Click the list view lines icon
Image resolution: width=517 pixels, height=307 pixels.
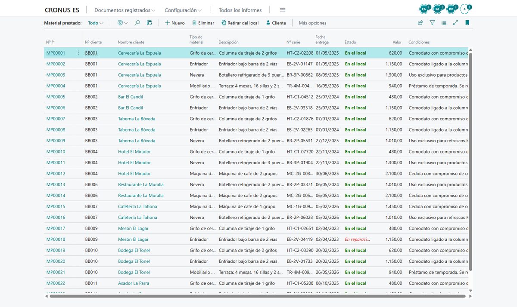tap(444, 23)
